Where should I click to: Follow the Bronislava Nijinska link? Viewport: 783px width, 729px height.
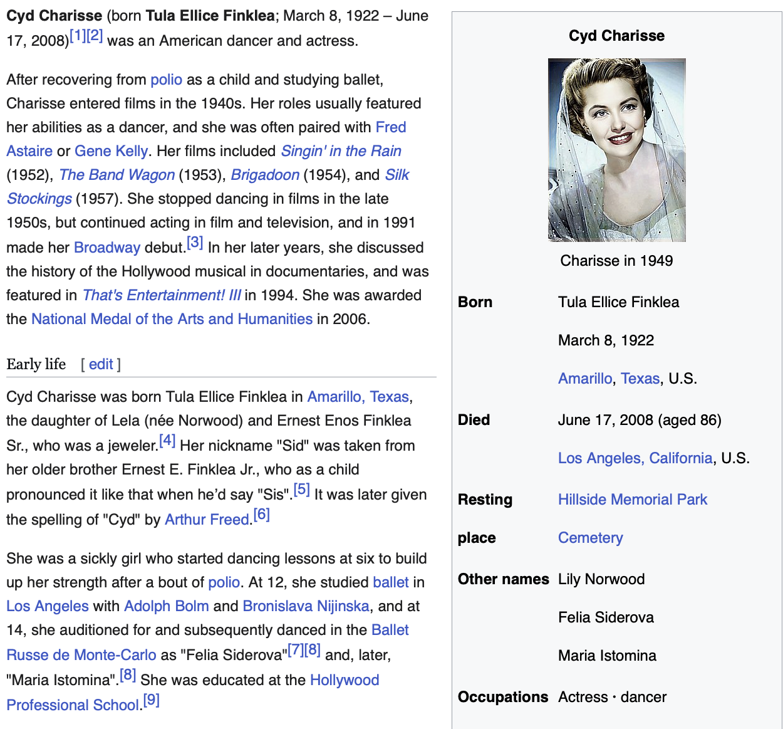pos(306,606)
